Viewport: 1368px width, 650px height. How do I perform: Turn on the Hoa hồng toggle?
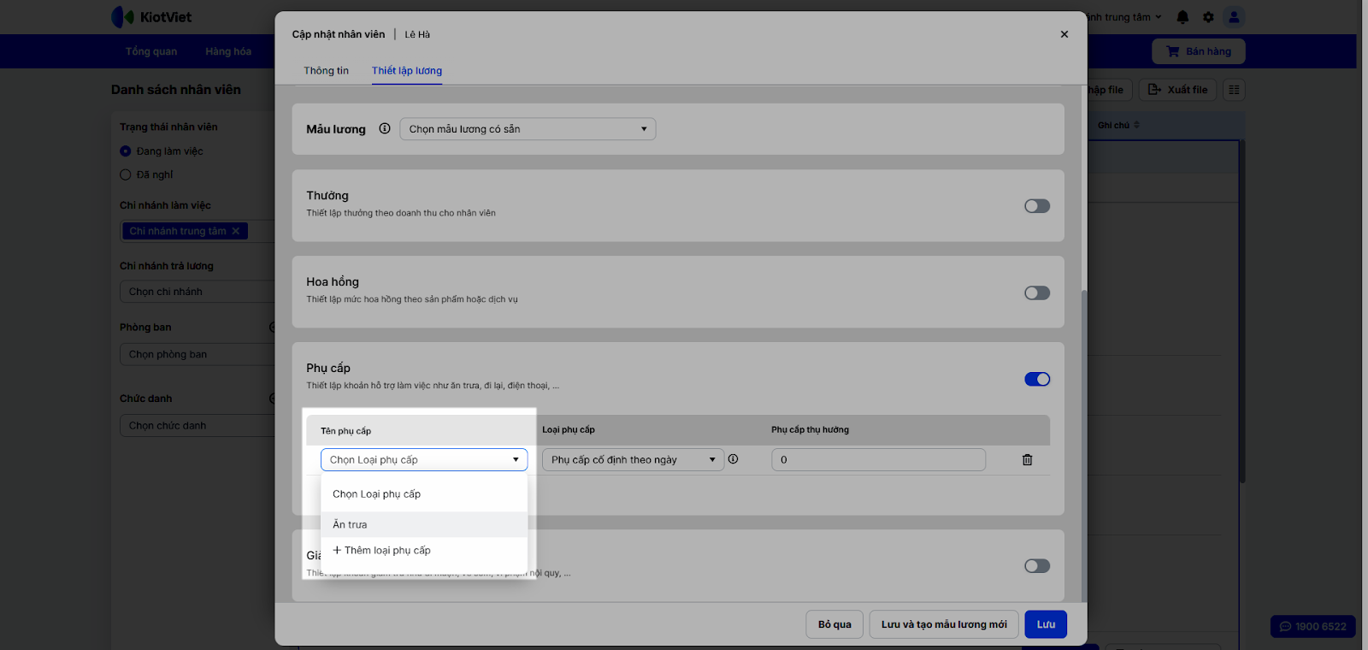click(1036, 293)
